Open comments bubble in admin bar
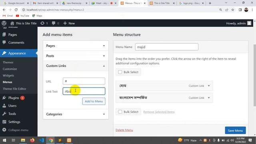Screen dimensions: 256x144 coord(53,23)
